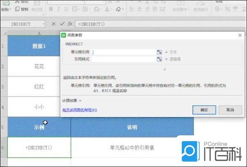The width and height of the screenshot is (247, 167).
Task: Close the 函数参数 dialog
Action: coord(240,35)
